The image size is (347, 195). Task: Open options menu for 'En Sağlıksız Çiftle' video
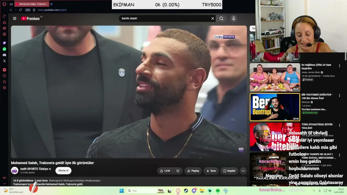tap(339, 66)
